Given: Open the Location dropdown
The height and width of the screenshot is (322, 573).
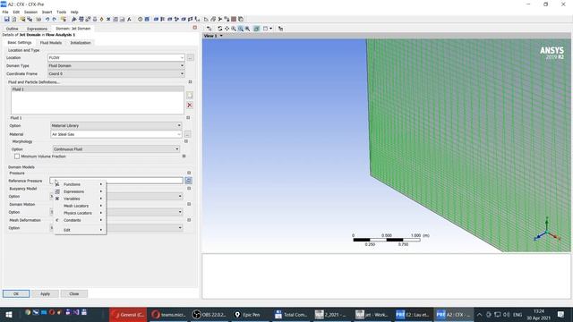Looking at the screenshot, I should pos(182,57).
